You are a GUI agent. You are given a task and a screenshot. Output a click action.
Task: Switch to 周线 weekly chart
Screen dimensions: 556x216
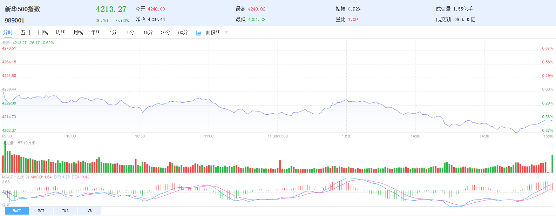click(61, 32)
